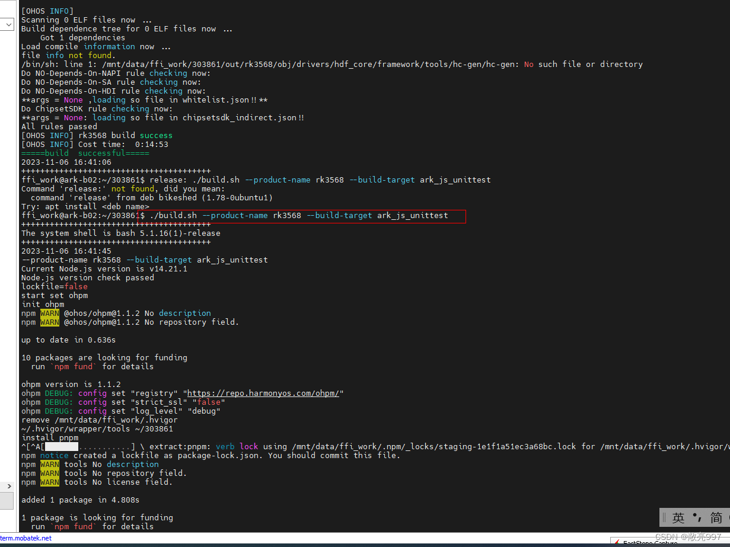Switch the IME 英 language indicator

(678, 517)
